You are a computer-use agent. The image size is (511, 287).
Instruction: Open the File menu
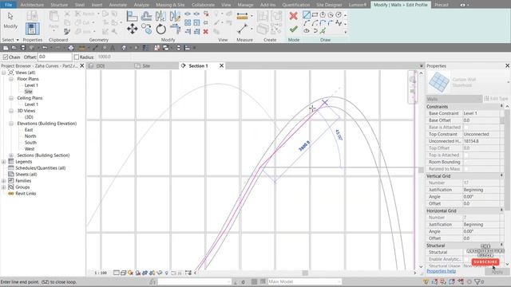(9, 5)
